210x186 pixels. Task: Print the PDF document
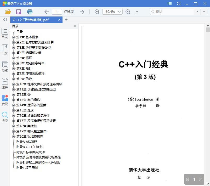pos(30,12)
